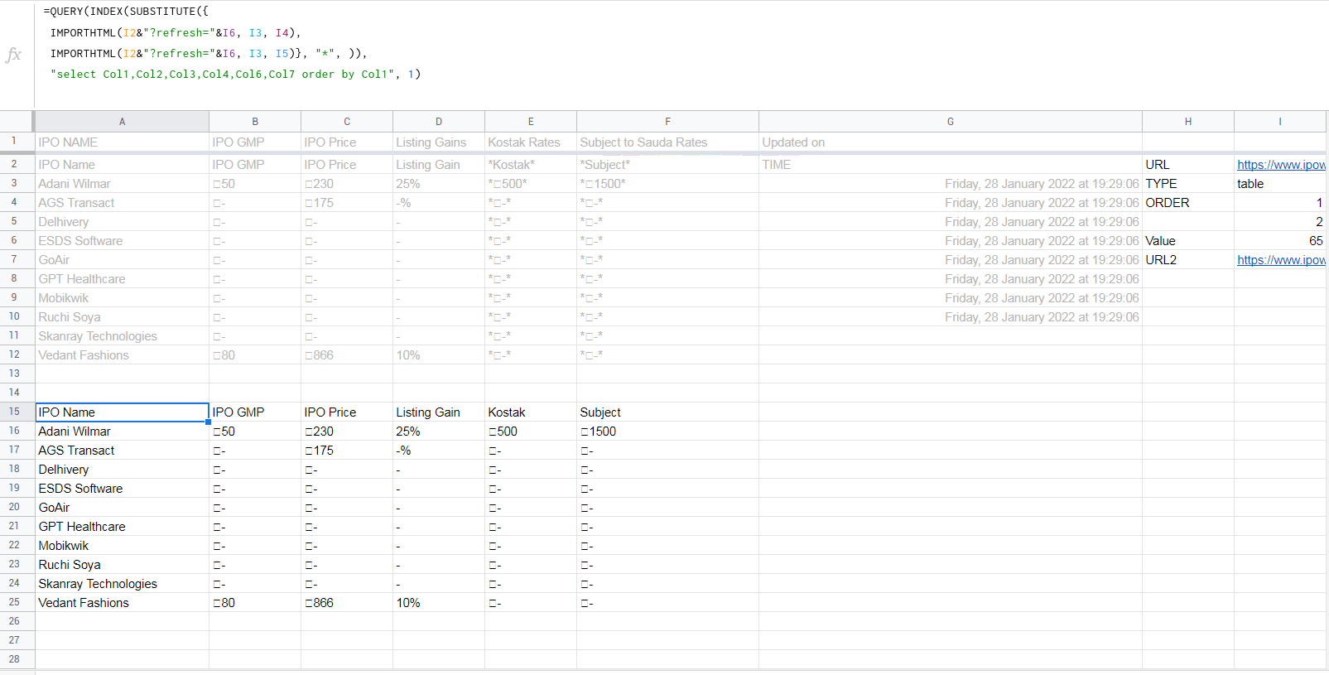Image resolution: width=1329 pixels, height=675 pixels.
Task: Click the '25%' cell in row 16
Action: coord(439,432)
